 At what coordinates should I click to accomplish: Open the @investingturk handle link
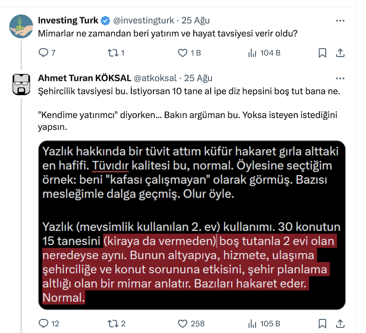tap(144, 21)
